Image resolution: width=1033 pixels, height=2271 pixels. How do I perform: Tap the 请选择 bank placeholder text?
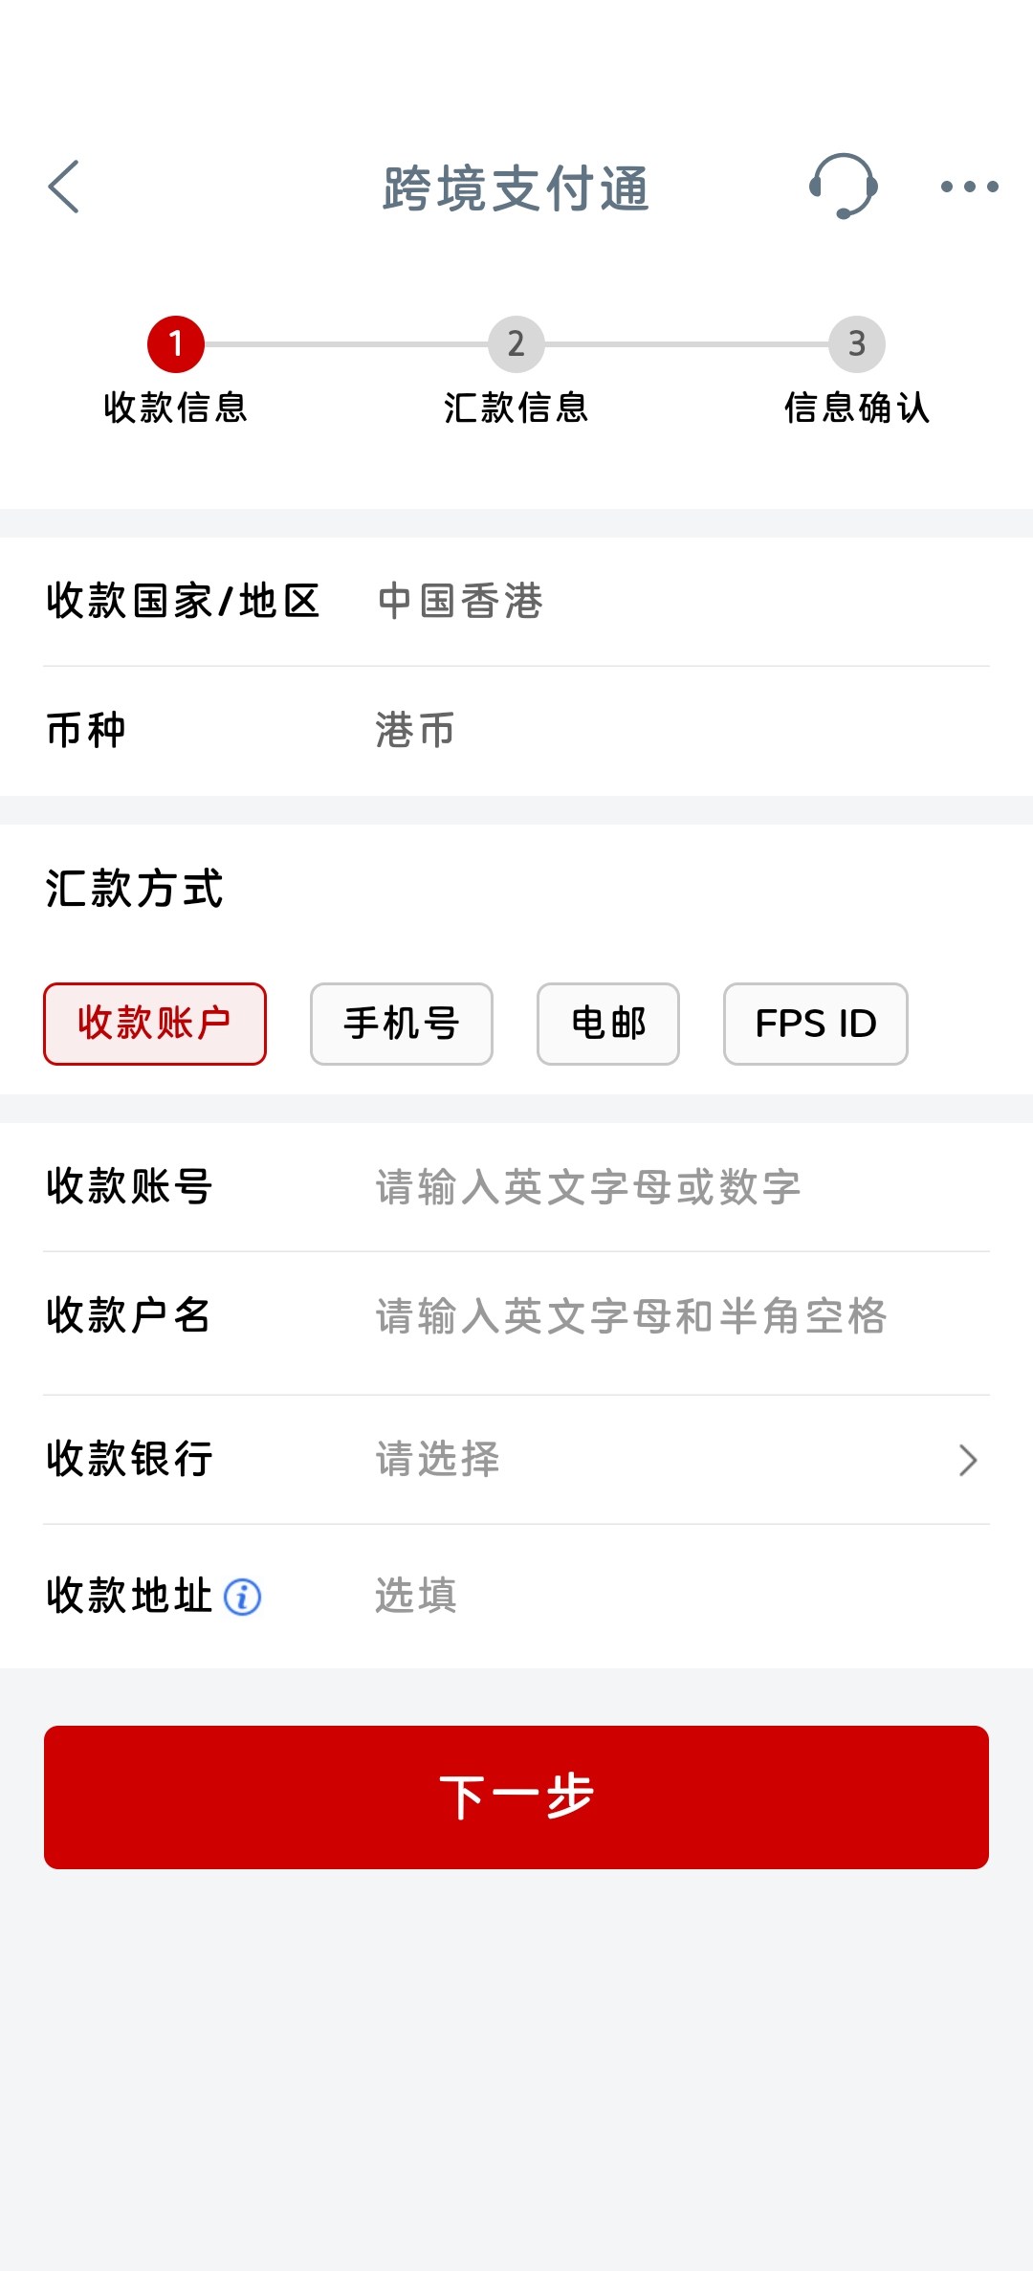tap(437, 1460)
